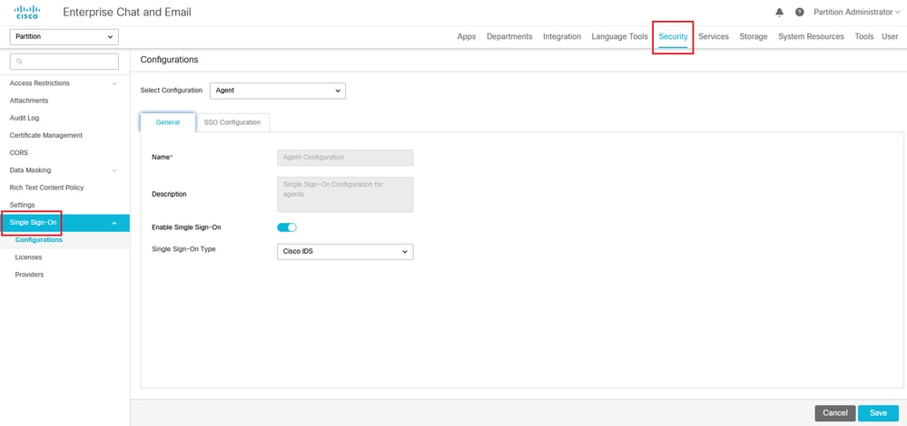Viewport: 907px width, 426px height.
Task: Expand Access Restrictions chevron
Action: [114, 83]
